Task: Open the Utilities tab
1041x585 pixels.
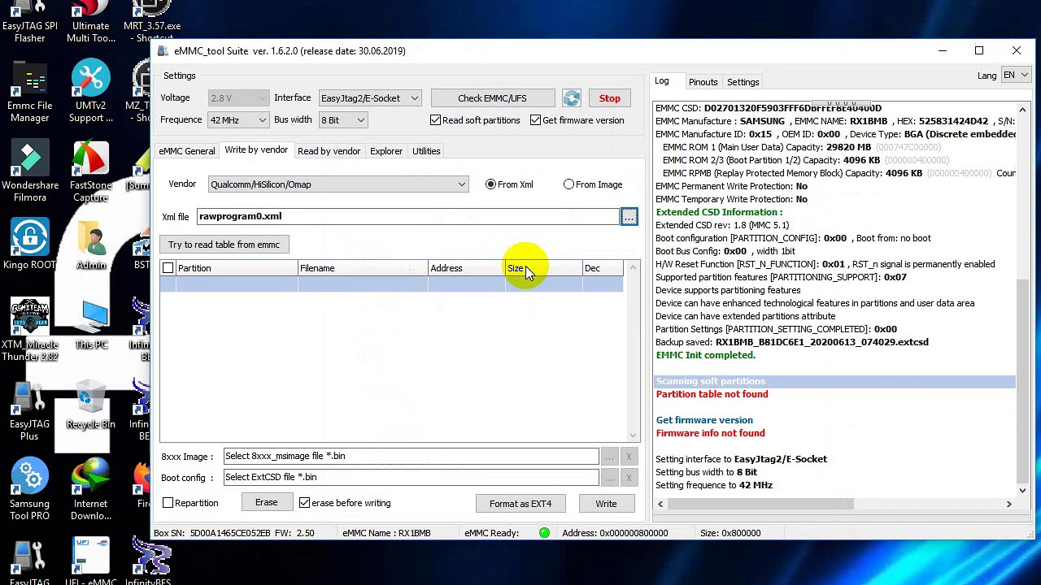Action: click(x=426, y=151)
